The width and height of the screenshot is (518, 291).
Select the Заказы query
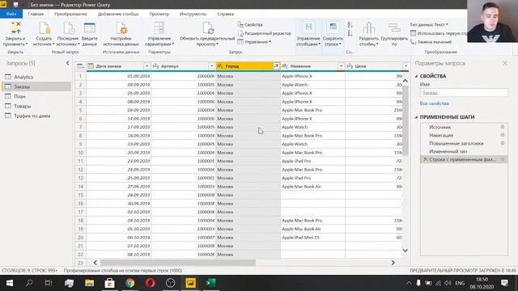pyautogui.click(x=36, y=86)
